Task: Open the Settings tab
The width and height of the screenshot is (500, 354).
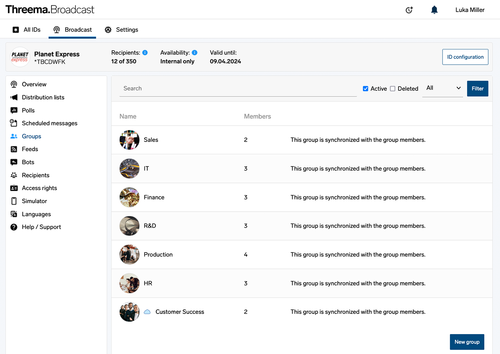Action: (121, 30)
